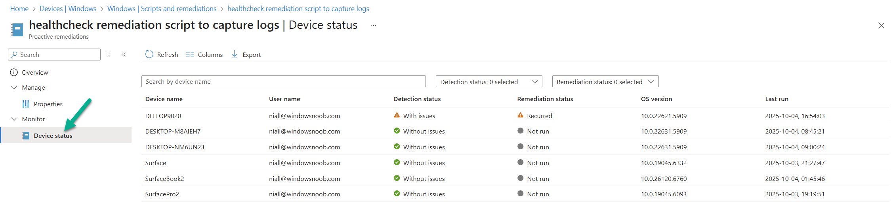The image size is (895, 222).
Task: Collapse the Manage section
Action: 14,87
